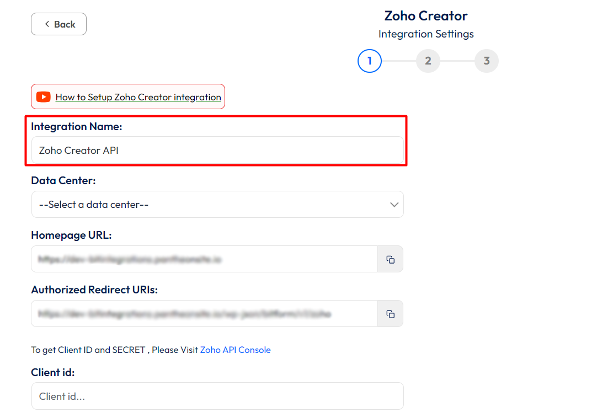
Task: Click the Back button
Action: point(58,24)
